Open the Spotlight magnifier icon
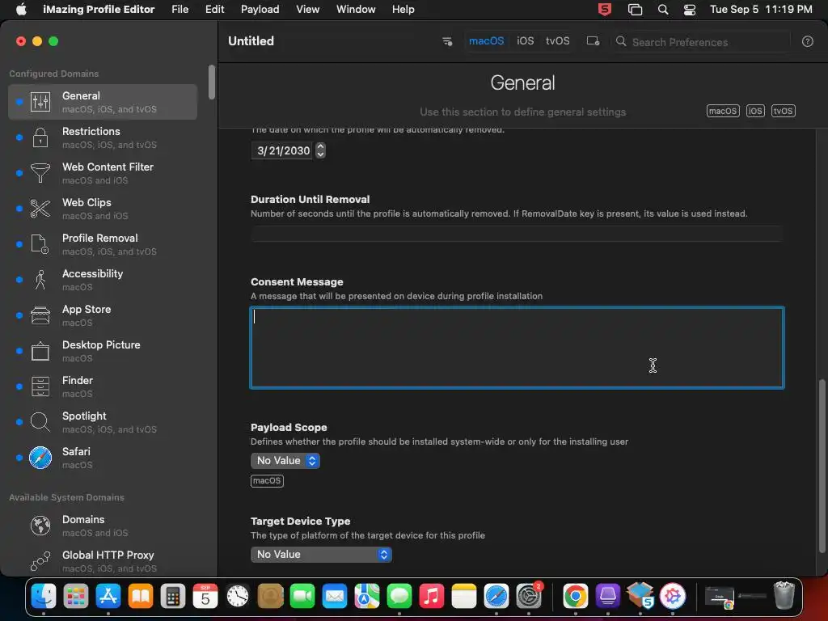 pyautogui.click(x=40, y=422)
